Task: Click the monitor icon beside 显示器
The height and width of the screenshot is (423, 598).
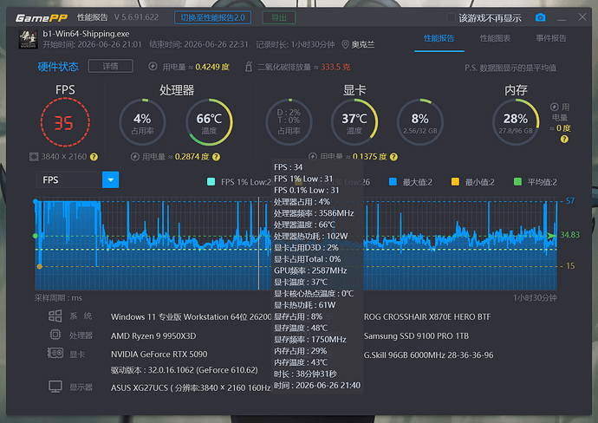Action: [x=55, y=387]
